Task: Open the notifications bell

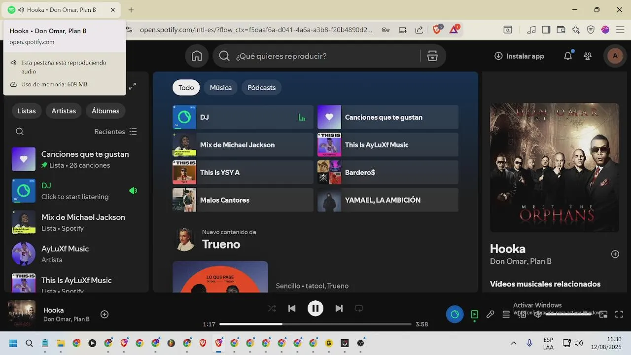Action: pyautogui.click(x=568, y=56)
